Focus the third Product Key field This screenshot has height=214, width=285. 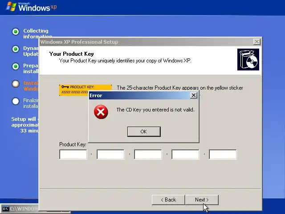[x=148, y=154]
